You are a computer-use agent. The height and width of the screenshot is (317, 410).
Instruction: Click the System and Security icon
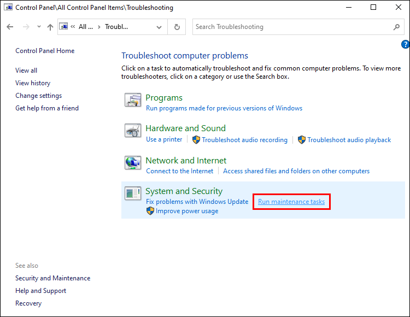[133, 193]
